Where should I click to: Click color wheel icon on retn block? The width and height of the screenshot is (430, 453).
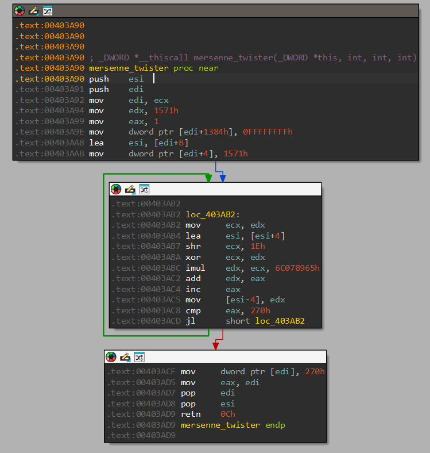(x=111, y=357)
